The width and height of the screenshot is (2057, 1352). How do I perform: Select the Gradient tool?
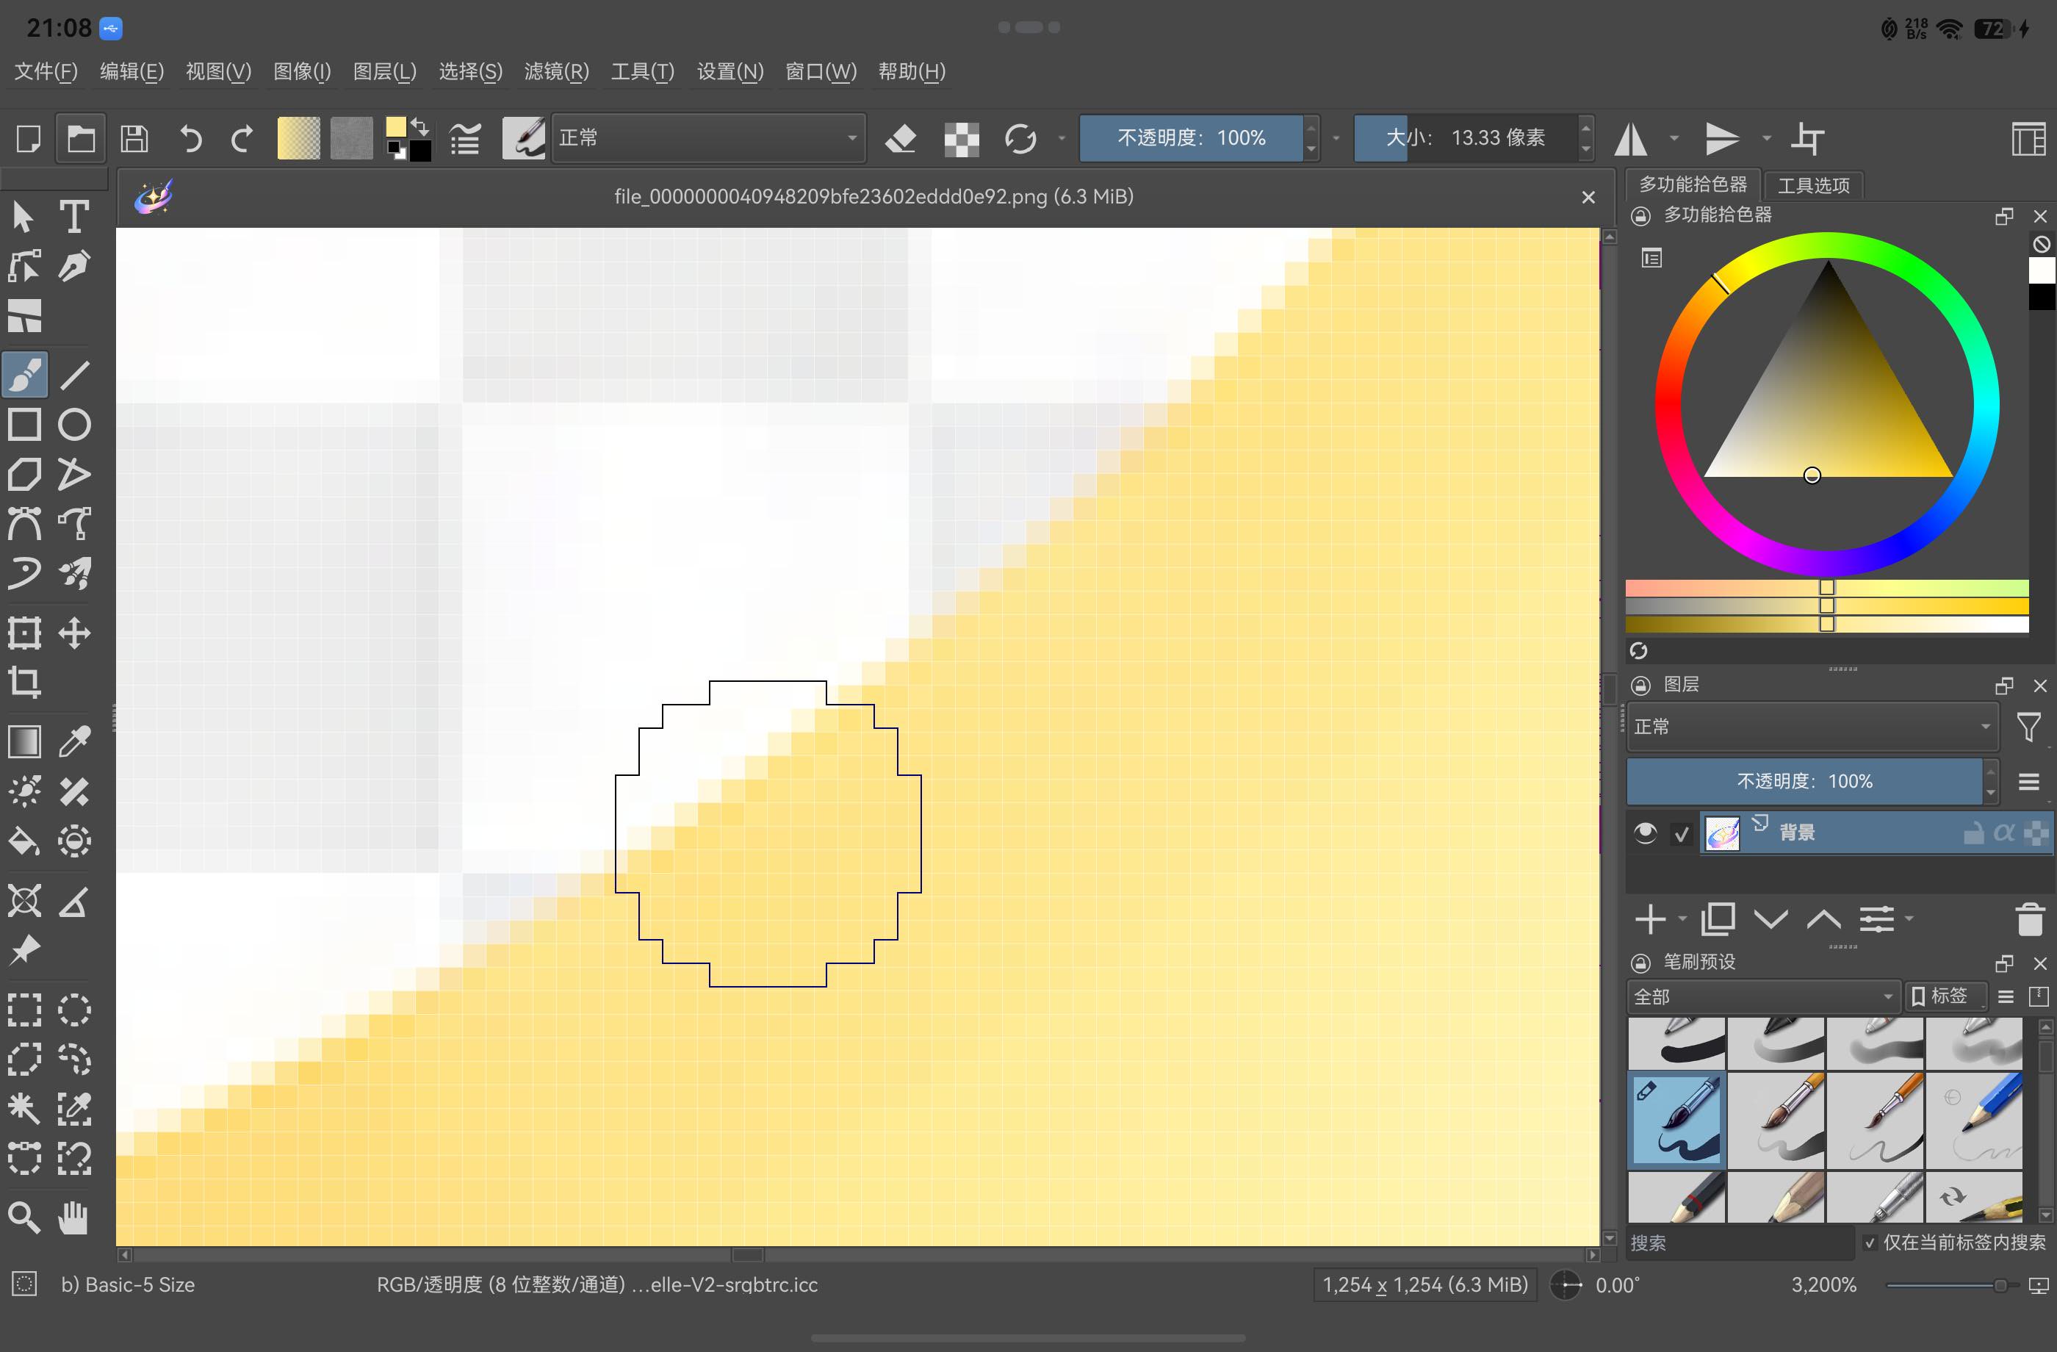pyautogui.click(x=24, y=741)
